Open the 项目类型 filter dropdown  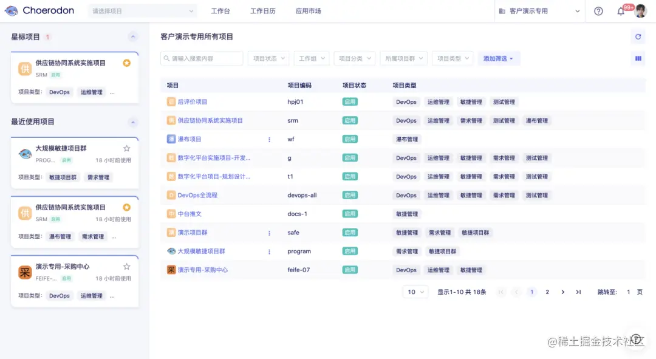453,58
